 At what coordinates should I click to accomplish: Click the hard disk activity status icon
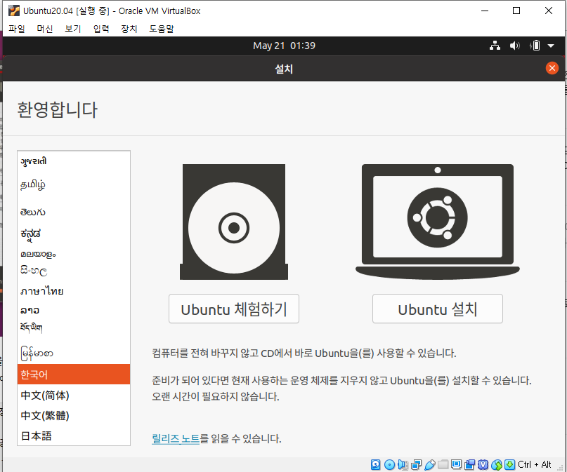pos(376,464)
